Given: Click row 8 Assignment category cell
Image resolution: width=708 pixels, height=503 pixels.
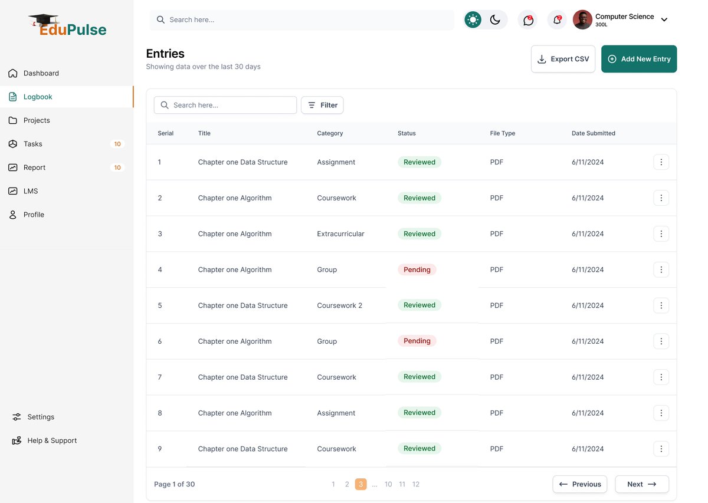Looking at the screenshot, I should click(x=336, y=413).
